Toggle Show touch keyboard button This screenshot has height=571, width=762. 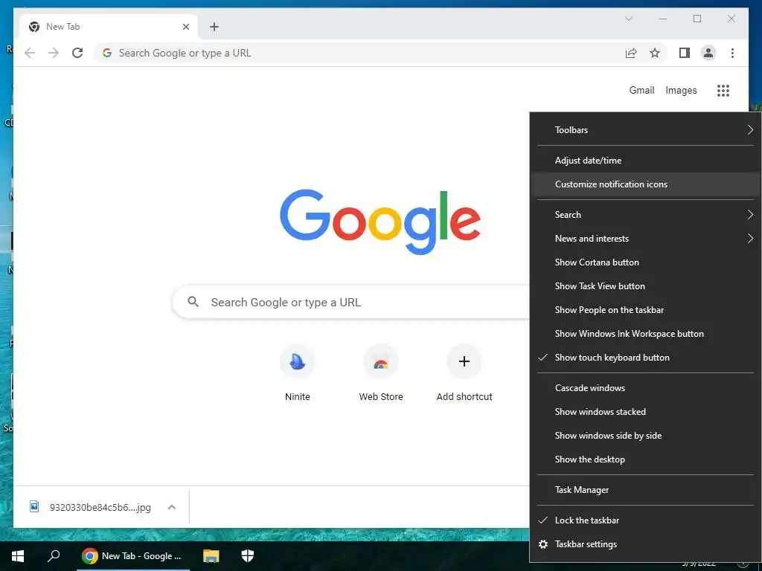[645, 358]
